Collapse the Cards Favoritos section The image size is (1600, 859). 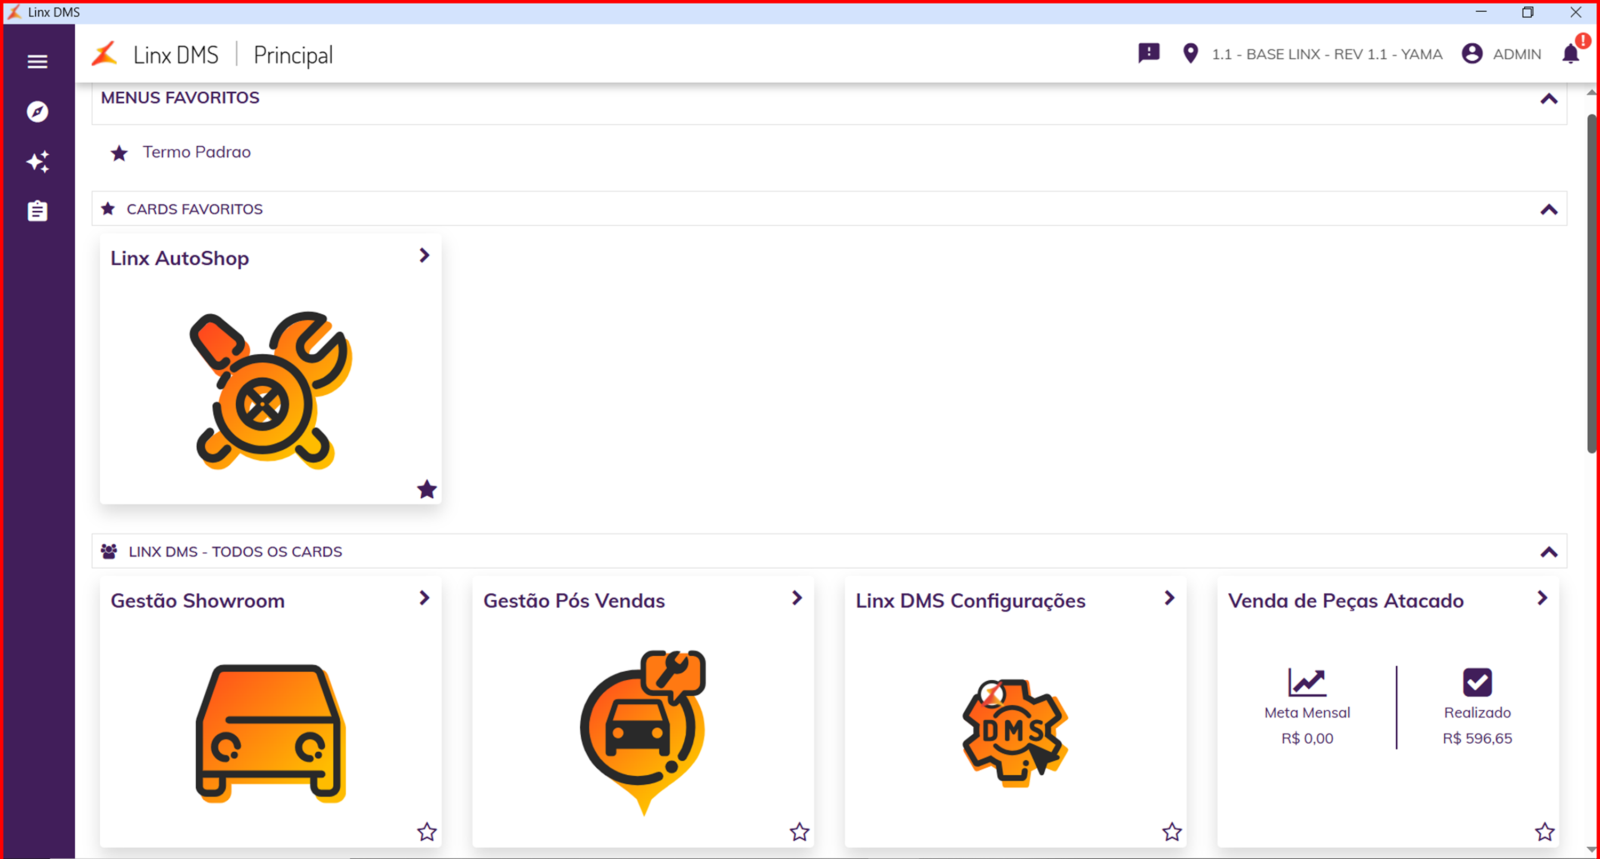pyautogui.click(x=1548, y=210)
